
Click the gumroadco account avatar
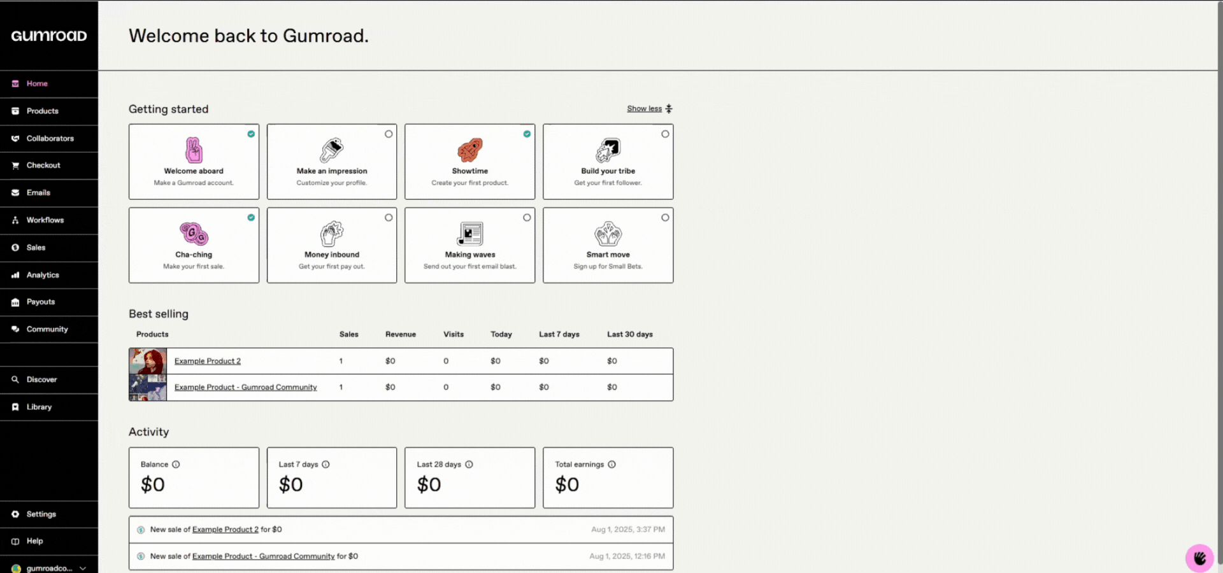(x=16, y=569)
